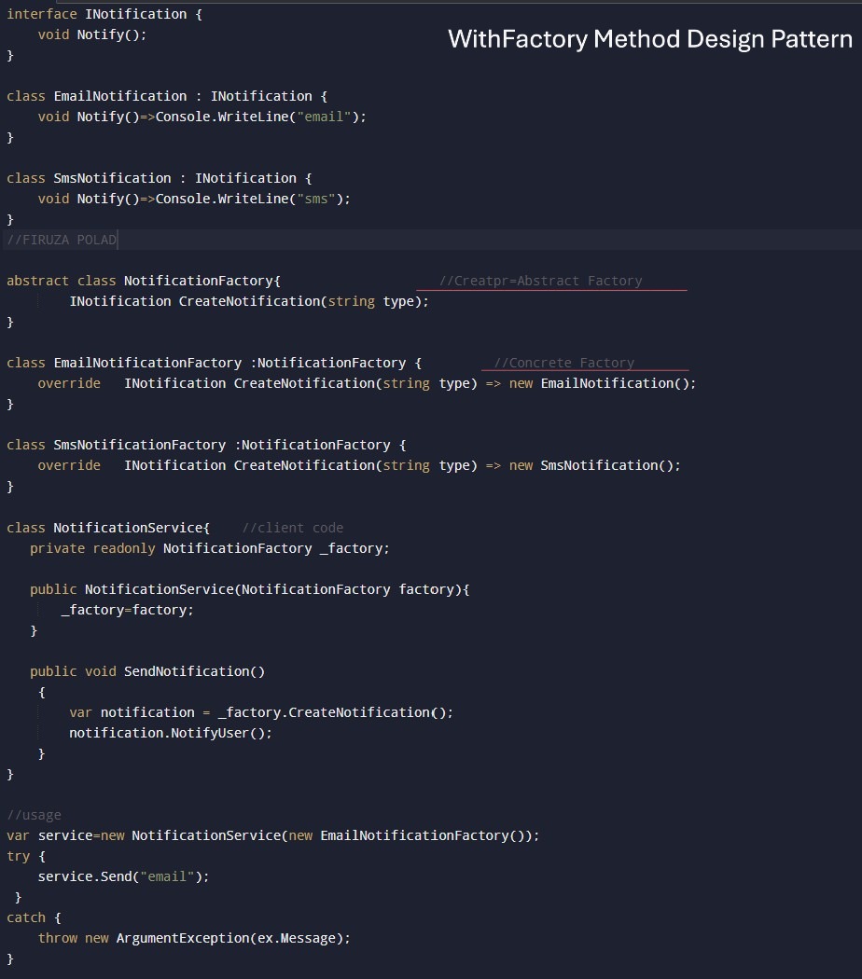Click 'public void SendNotification()' method signature

coord(147,671)
